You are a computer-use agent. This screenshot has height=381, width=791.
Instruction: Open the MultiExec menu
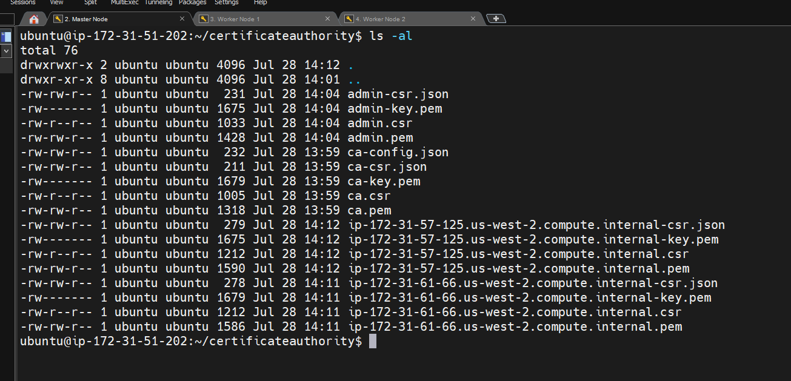(124, 2)
